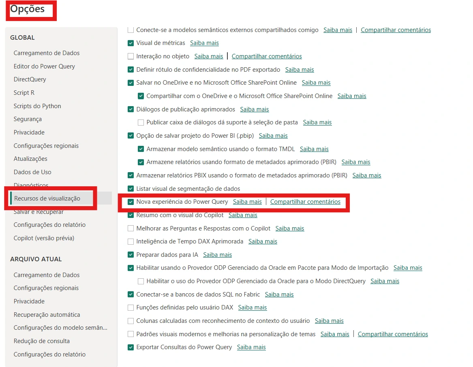The width and height of the screenshot is (473, 367).
Task: Uncheck Oracle ODP Pacote para Modo de Importação
Action: tap(131, 268)
